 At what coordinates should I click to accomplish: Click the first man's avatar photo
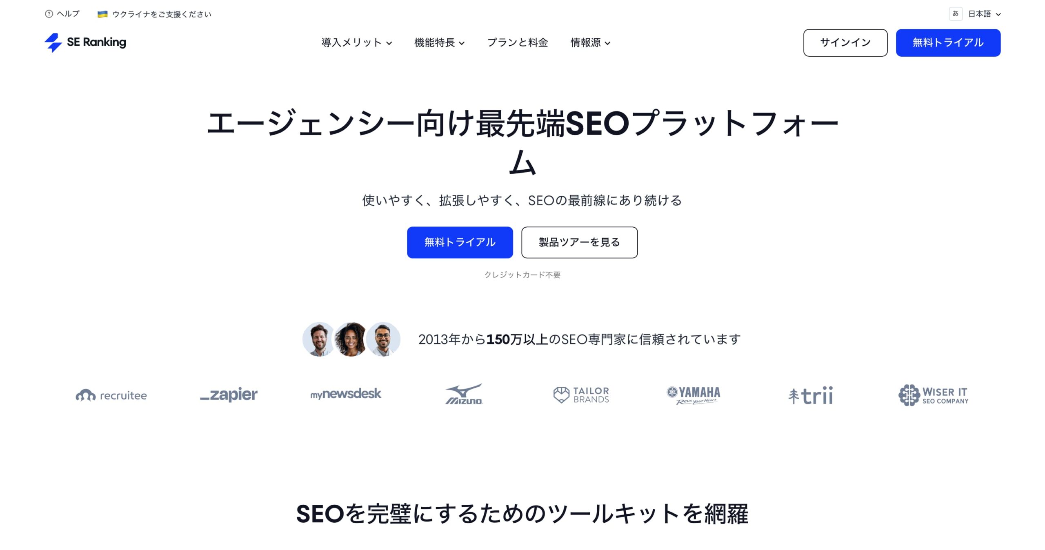point(319,339)
